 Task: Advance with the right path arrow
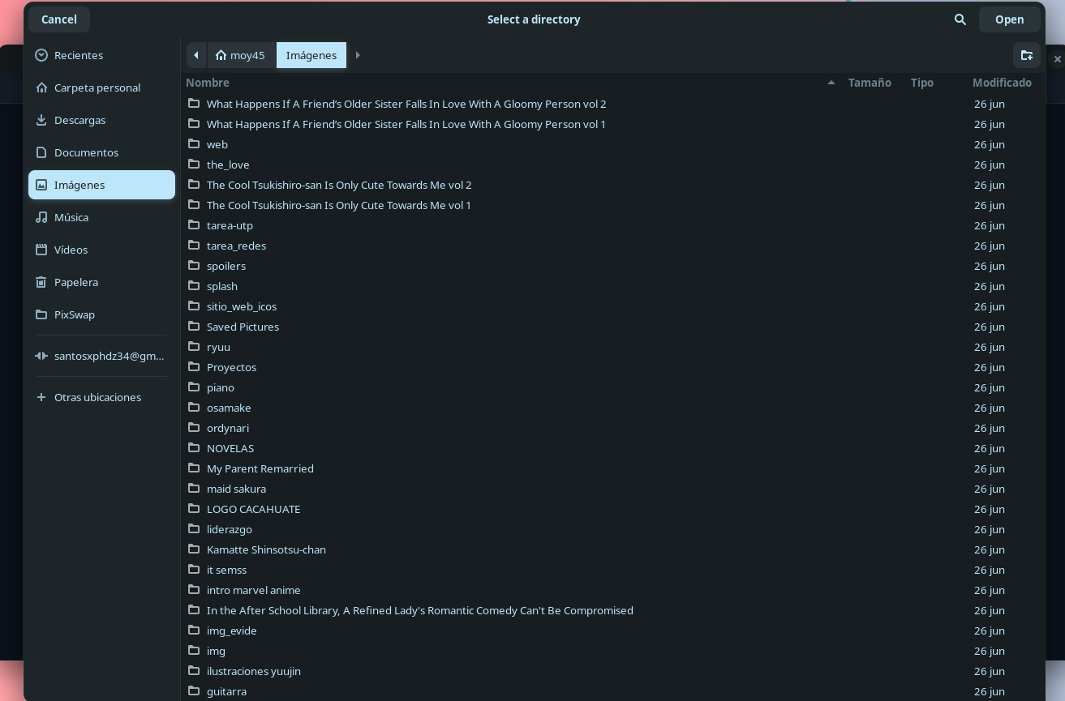[358, 55]
